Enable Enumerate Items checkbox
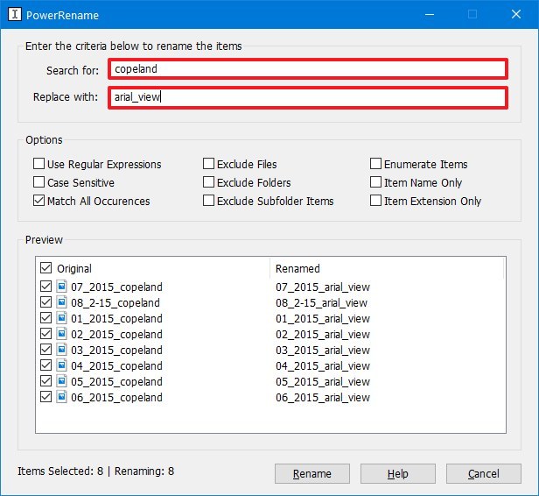The width and height of the screenshot is (539, 496). pos(375,164)
